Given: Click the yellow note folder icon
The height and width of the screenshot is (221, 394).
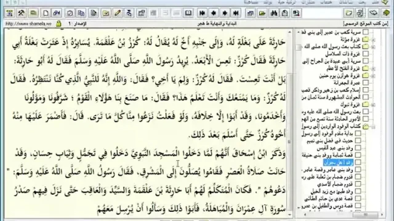Looking at the screenshot, I should coord(106,13).
